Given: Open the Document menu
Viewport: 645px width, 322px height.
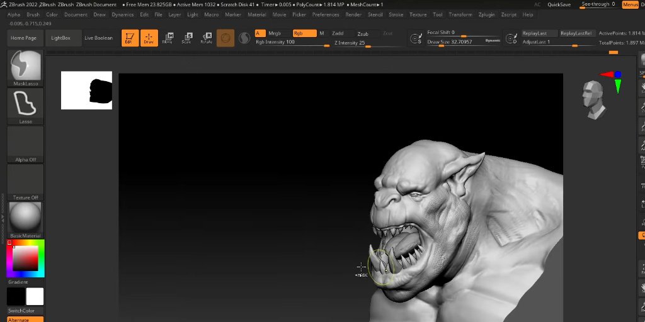Looking at the screenshot, I should tap(76, 14).
